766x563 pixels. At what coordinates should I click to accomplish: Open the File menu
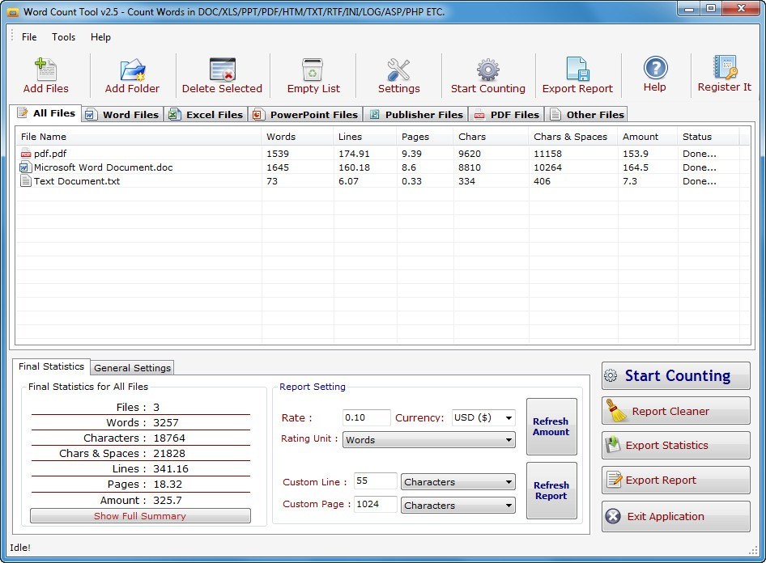click(29, 37)
